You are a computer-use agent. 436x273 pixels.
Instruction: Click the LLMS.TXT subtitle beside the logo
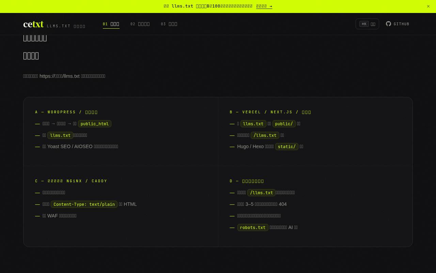[66, 26]
